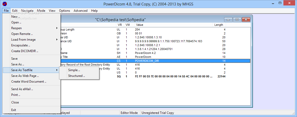Select Send As eMail .. entry
This screenshot has width=297, height=117.
[32, 89]
